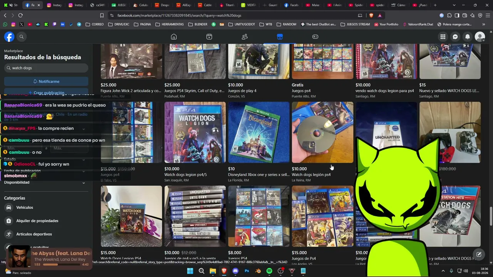Go to Facebook Home feed icon
This screenshot has width=493, height=277.
tap(174, 37)
